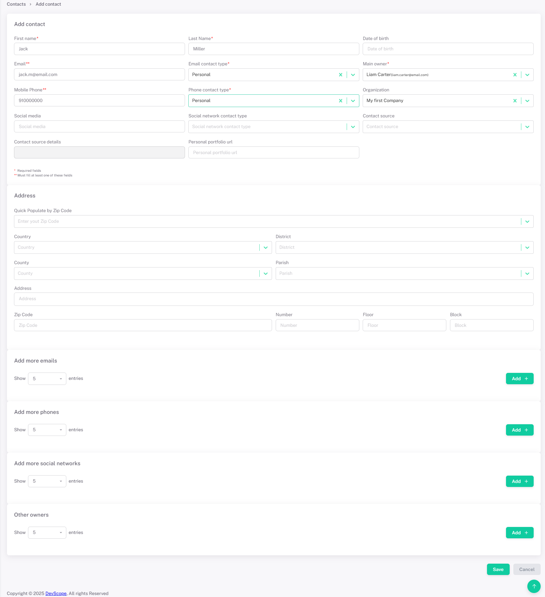The width and height of the screenshot is (545, 597).
Task: Clear the Main owner selection
Action: tap(515, 75)
